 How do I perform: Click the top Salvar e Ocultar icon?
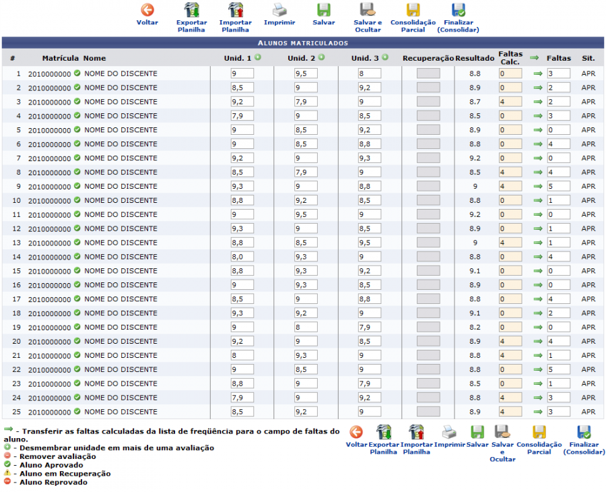click(x=367, y=10)
